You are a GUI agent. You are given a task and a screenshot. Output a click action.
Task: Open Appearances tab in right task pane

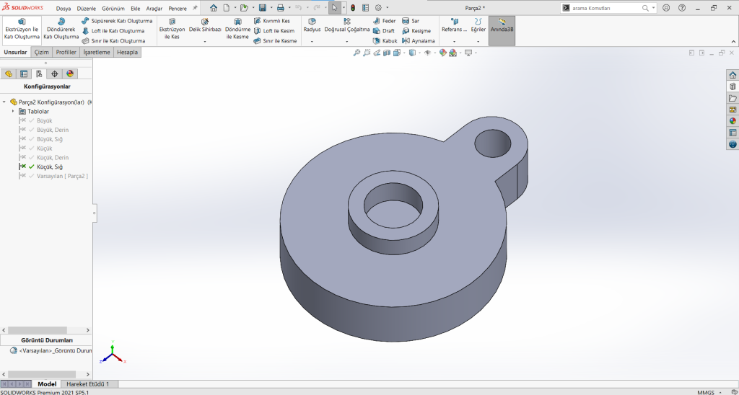(733, 121)
